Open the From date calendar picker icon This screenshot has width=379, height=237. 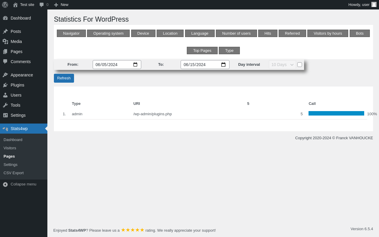pyautogui.click(x=135, y=65)
